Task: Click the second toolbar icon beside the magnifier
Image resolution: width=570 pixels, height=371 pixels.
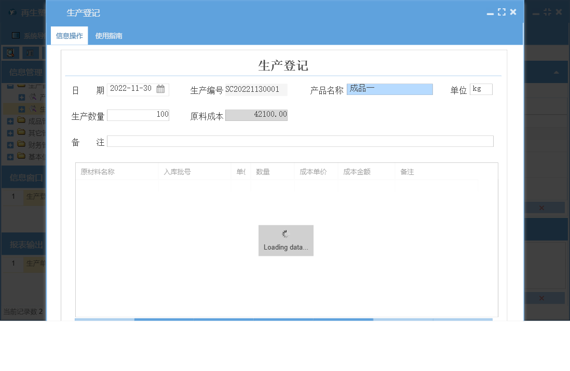Action: point(29,53)
